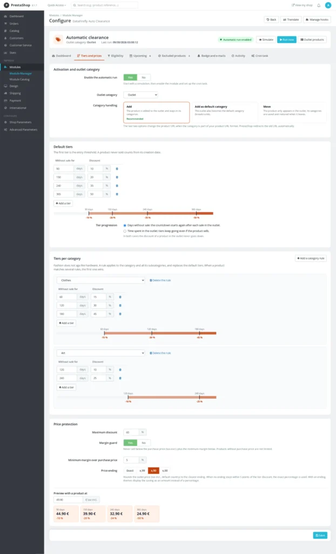Open the user avatar menu
Image resolution: width=336 pixels, height=554 pixels.
(328, 5)
